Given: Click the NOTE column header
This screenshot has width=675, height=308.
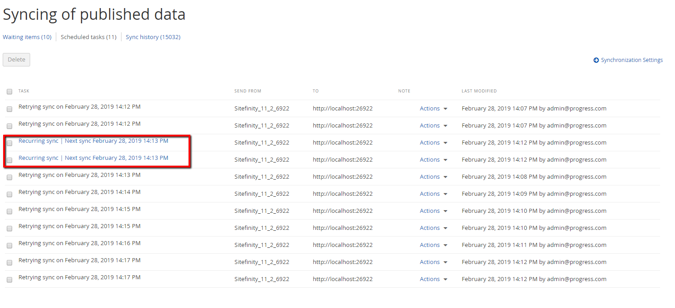Looking at the screenshot, I should tap(404, 91).
